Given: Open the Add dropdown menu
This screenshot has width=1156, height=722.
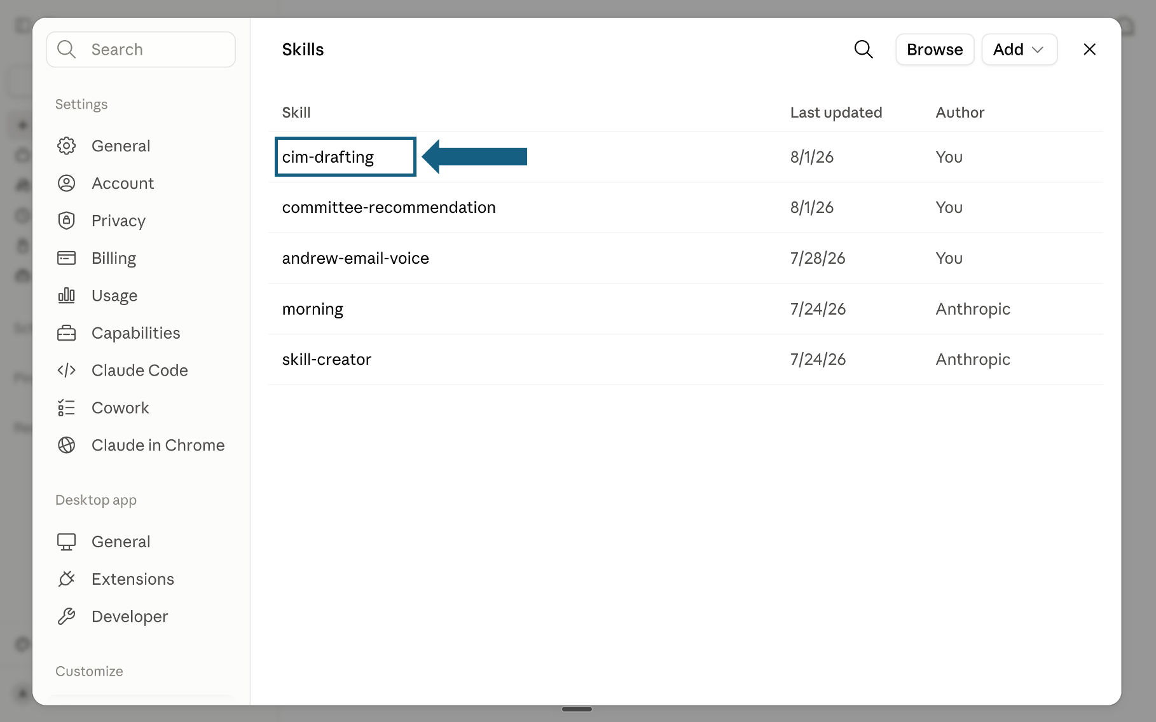Looking at the screenshot, I should (1019, 50).
